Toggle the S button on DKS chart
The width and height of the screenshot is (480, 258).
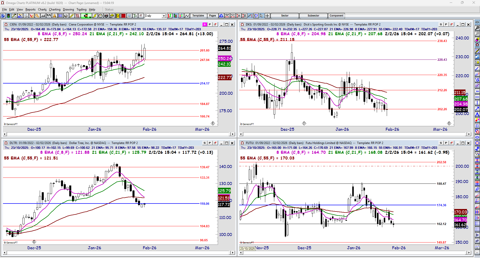(441, 24)
